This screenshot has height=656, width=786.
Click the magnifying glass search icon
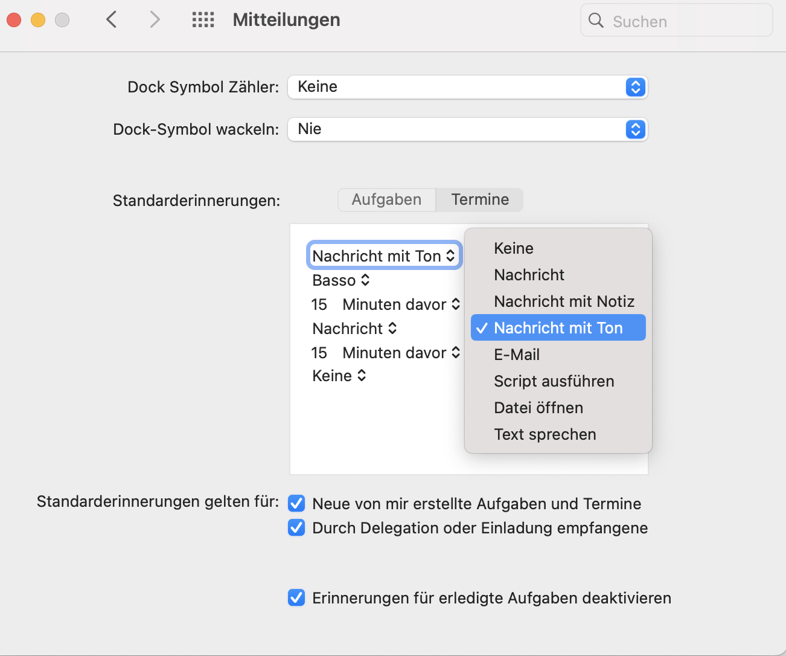point(596,21)
